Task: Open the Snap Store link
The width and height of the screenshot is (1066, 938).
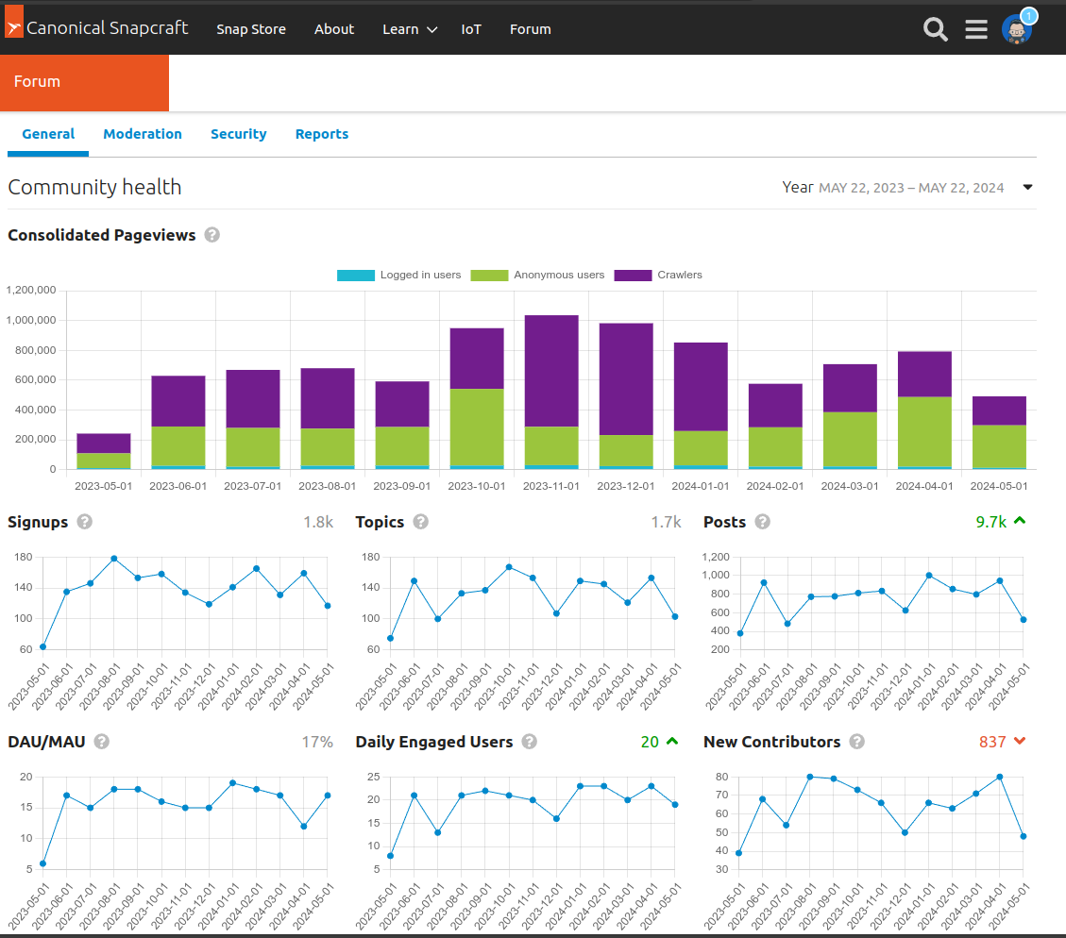Action: tap(251, 29)
